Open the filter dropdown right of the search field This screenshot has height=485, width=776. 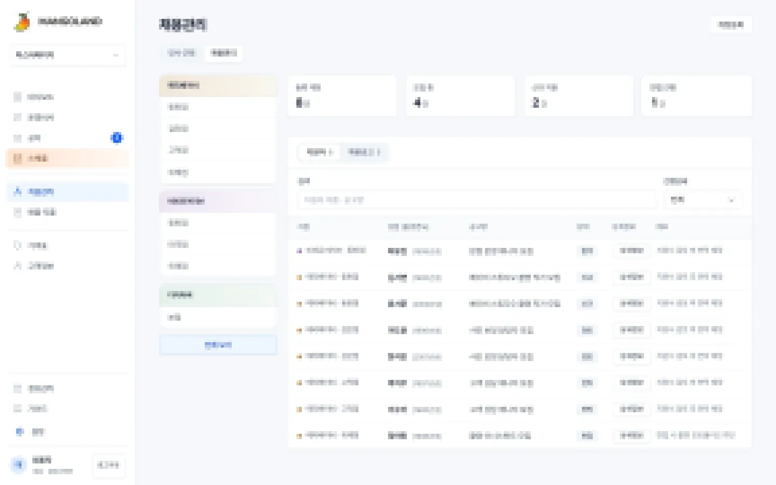coord(703,200)
